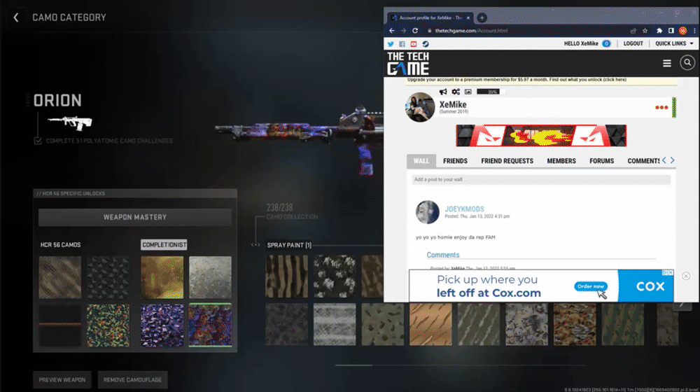Select the COMPLETIONIST category label
The image size is (700, 392).
(x=164, y=245)
